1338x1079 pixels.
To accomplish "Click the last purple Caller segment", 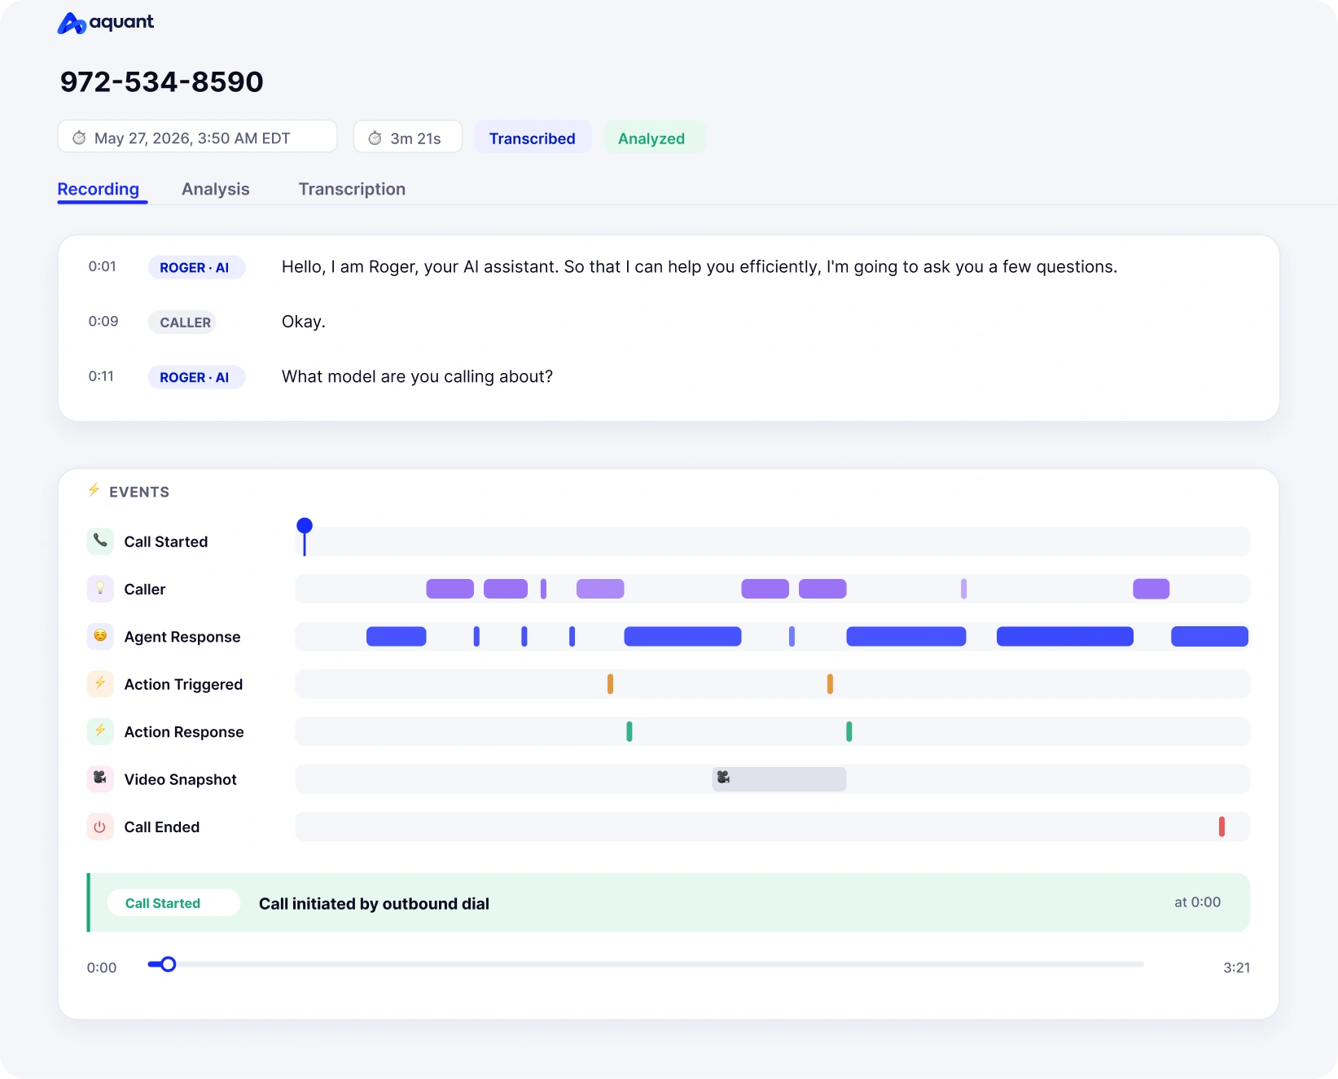I will 1152,589.
